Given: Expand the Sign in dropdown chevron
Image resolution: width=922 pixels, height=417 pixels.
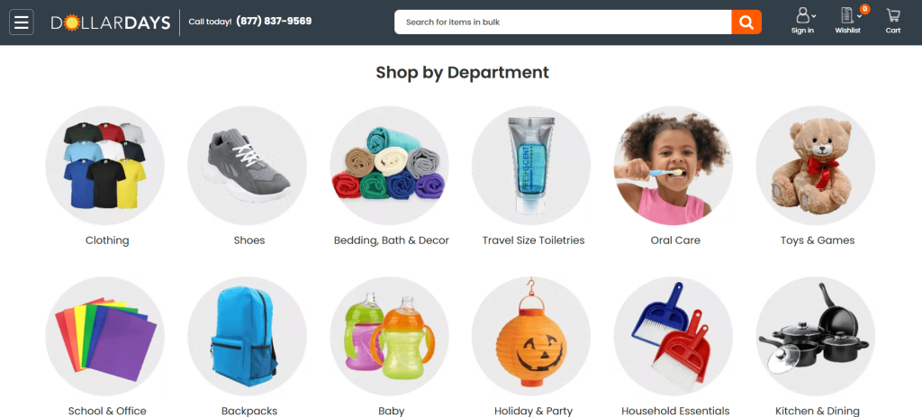Looking at the screenshot, I should click(814, 16).
